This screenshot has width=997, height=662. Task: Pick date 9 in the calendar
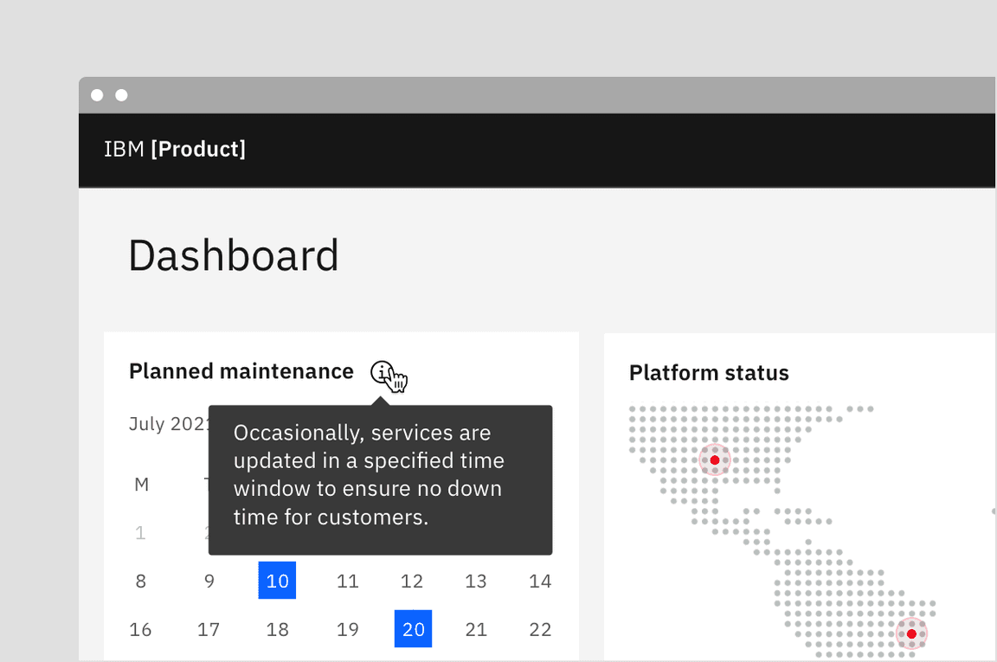[x=209, y=581]
